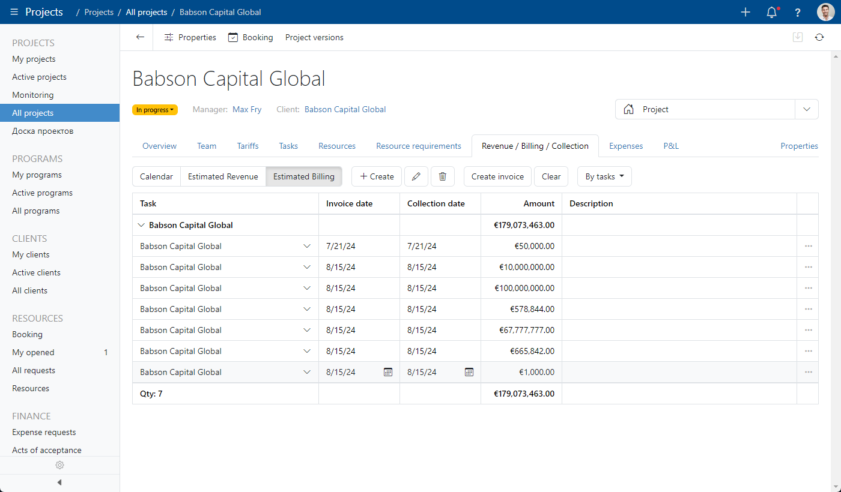Open My projects in sidebar
Image resolution: width=841 pixels, height=492 pixels.
(34, 59)
